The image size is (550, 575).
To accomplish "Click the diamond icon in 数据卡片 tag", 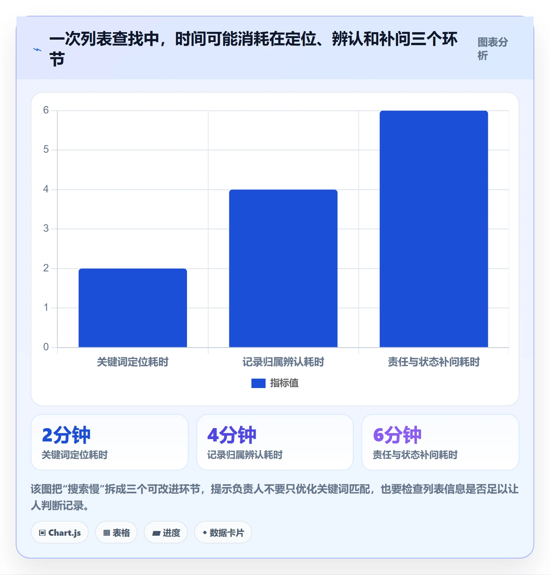I will [x=205, y=533].
